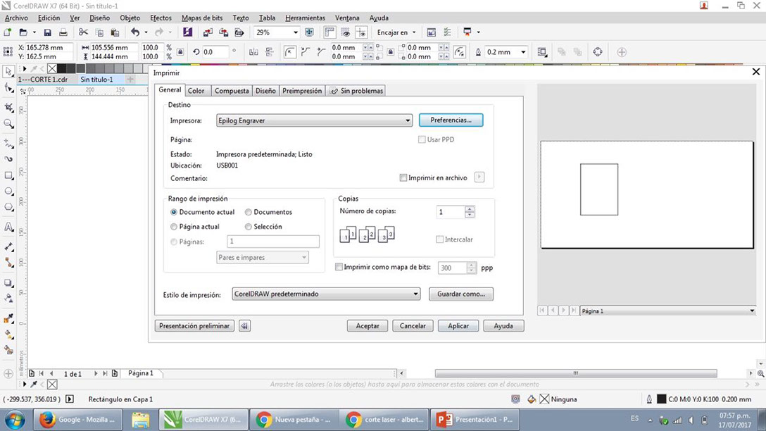766x431 pixels.
Task: Select the Pick tool in toolbox
Action: (x=8, y=71)
